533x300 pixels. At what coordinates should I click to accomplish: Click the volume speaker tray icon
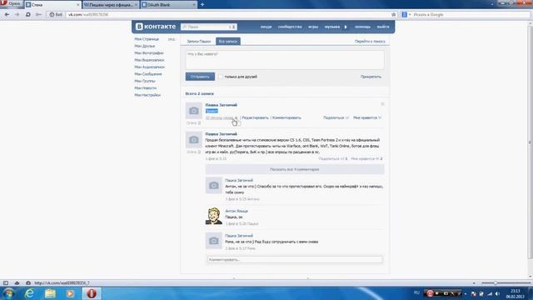(497, 293)
